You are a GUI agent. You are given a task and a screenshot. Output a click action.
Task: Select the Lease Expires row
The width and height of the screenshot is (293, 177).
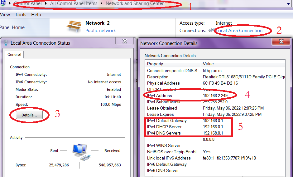pos(215,114)
